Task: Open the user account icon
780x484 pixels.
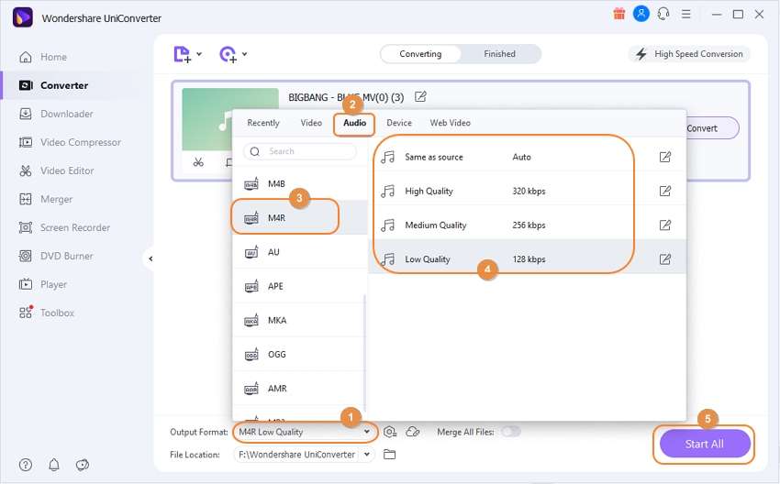Action: click(641, 14)
